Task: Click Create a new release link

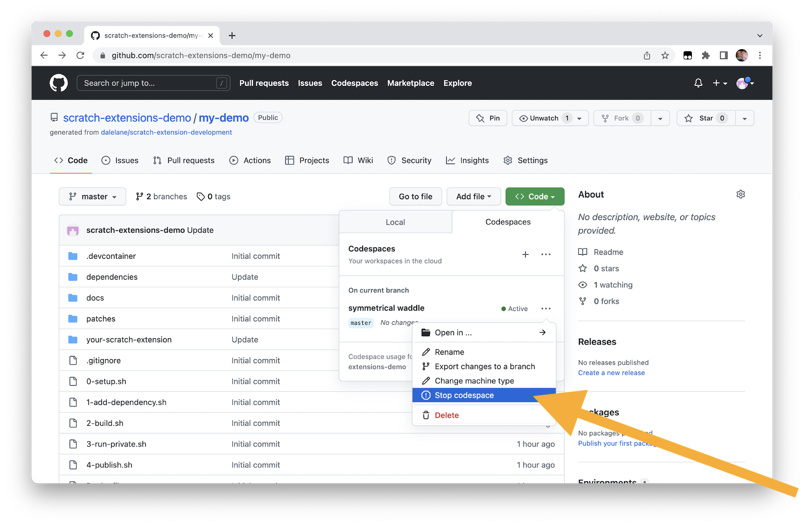Action: pos(611,373)
